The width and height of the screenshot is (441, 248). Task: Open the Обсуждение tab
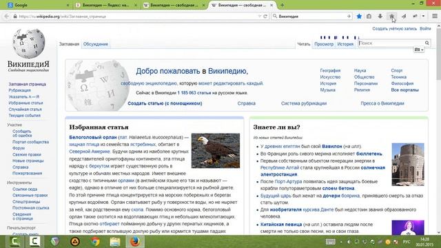click(96, 44)
